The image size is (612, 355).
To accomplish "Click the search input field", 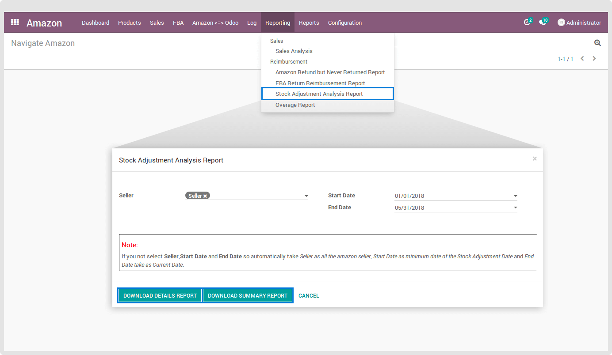I will click(x=493, y=42).
